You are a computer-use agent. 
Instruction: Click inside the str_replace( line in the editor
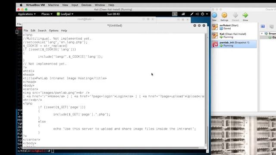tap(45, 46)
